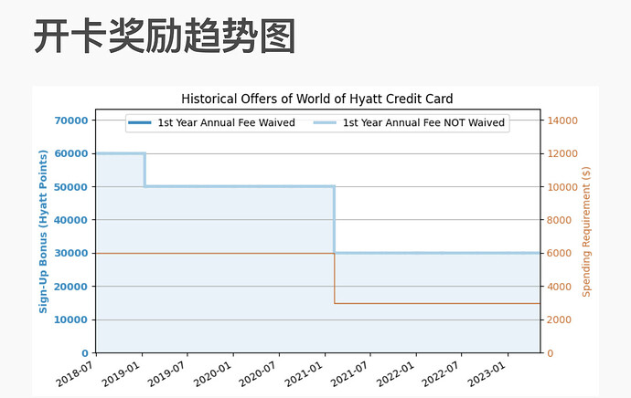
Task: Select the 12000 tick on the right axis
Action: 562,154
